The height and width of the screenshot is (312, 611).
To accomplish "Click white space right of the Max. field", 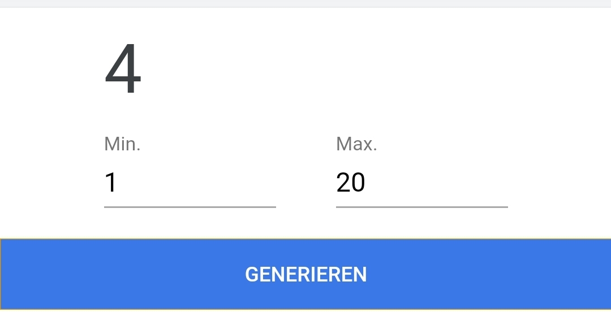I will coord(560,183).
